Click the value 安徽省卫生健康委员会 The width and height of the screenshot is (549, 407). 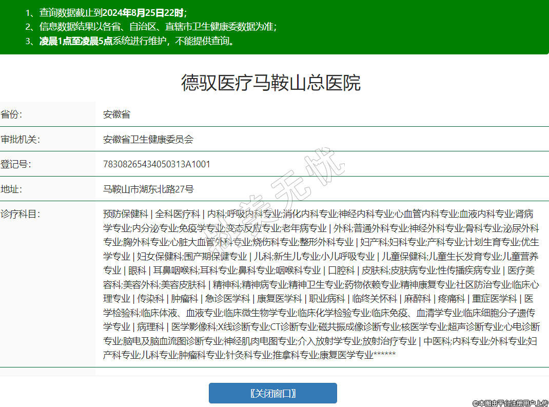coord(148,140)
